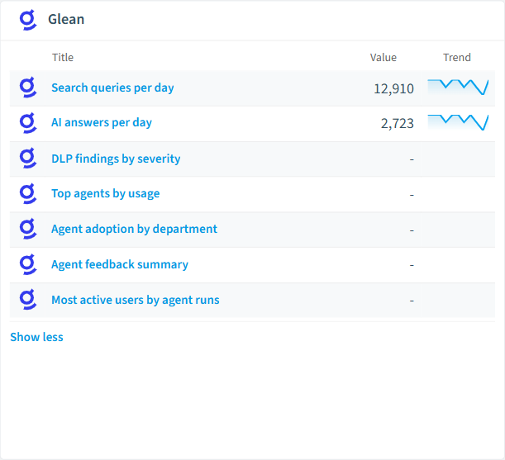The image size is (505, 460).
Task: Open Agent adoption by department
Action: pyautogui.click(x=134, y=230)
